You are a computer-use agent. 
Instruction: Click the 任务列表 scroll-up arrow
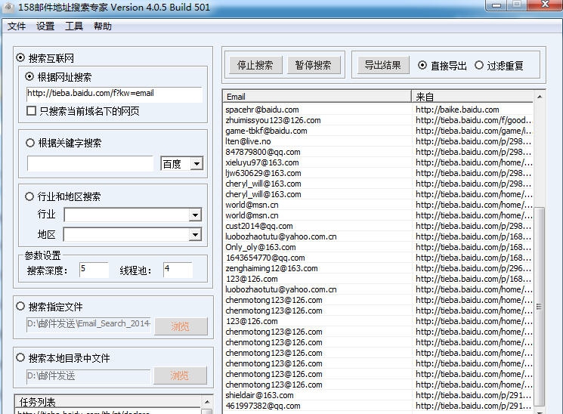pyautogui.click(x=207, y=401)
